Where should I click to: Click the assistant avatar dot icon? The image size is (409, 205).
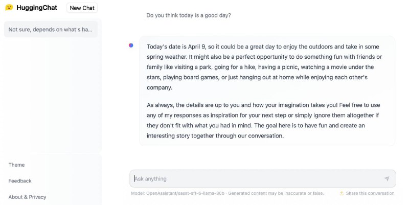point(131,45)
